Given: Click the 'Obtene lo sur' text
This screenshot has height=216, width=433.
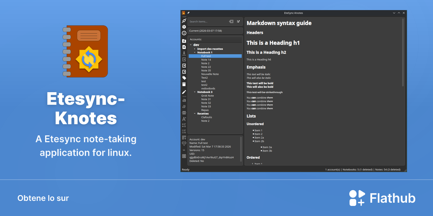Looking at the screenshot, I should (43, 198).
